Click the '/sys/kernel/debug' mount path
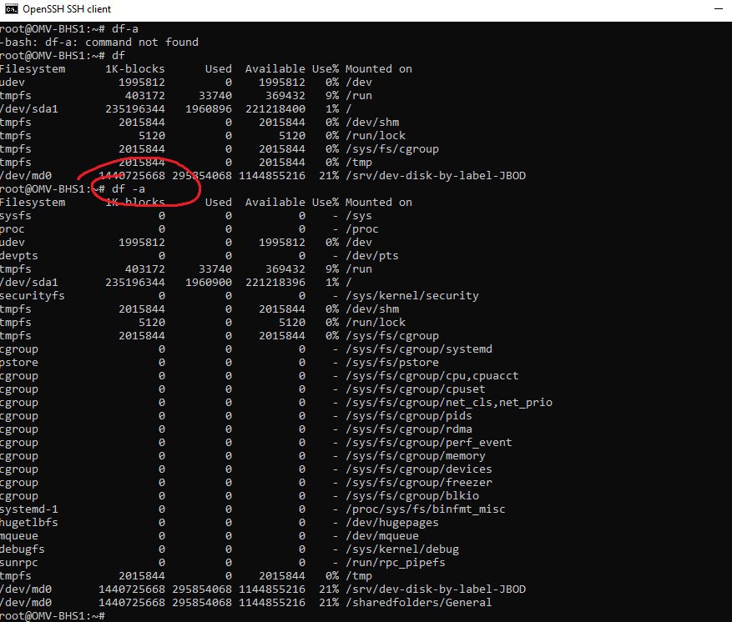The image size is (732, 622). pyautogui.click(x=402, y=549)
